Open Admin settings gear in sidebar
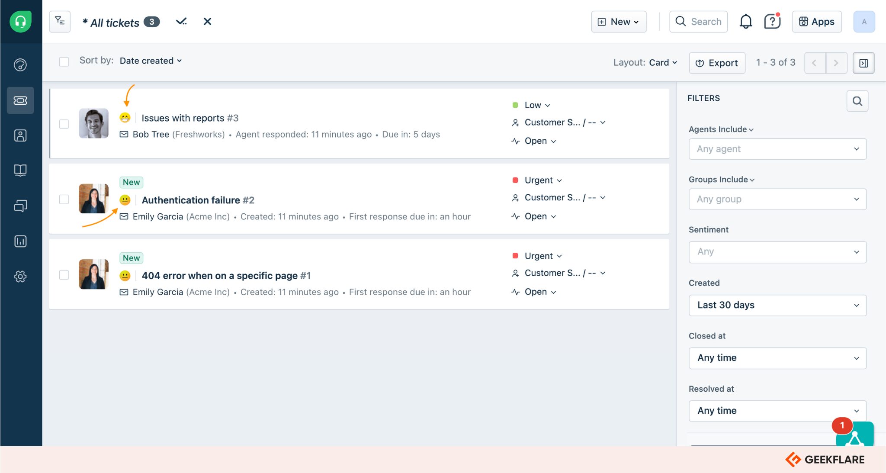Viewport: 886px width, 473px height. click(20, 276)
